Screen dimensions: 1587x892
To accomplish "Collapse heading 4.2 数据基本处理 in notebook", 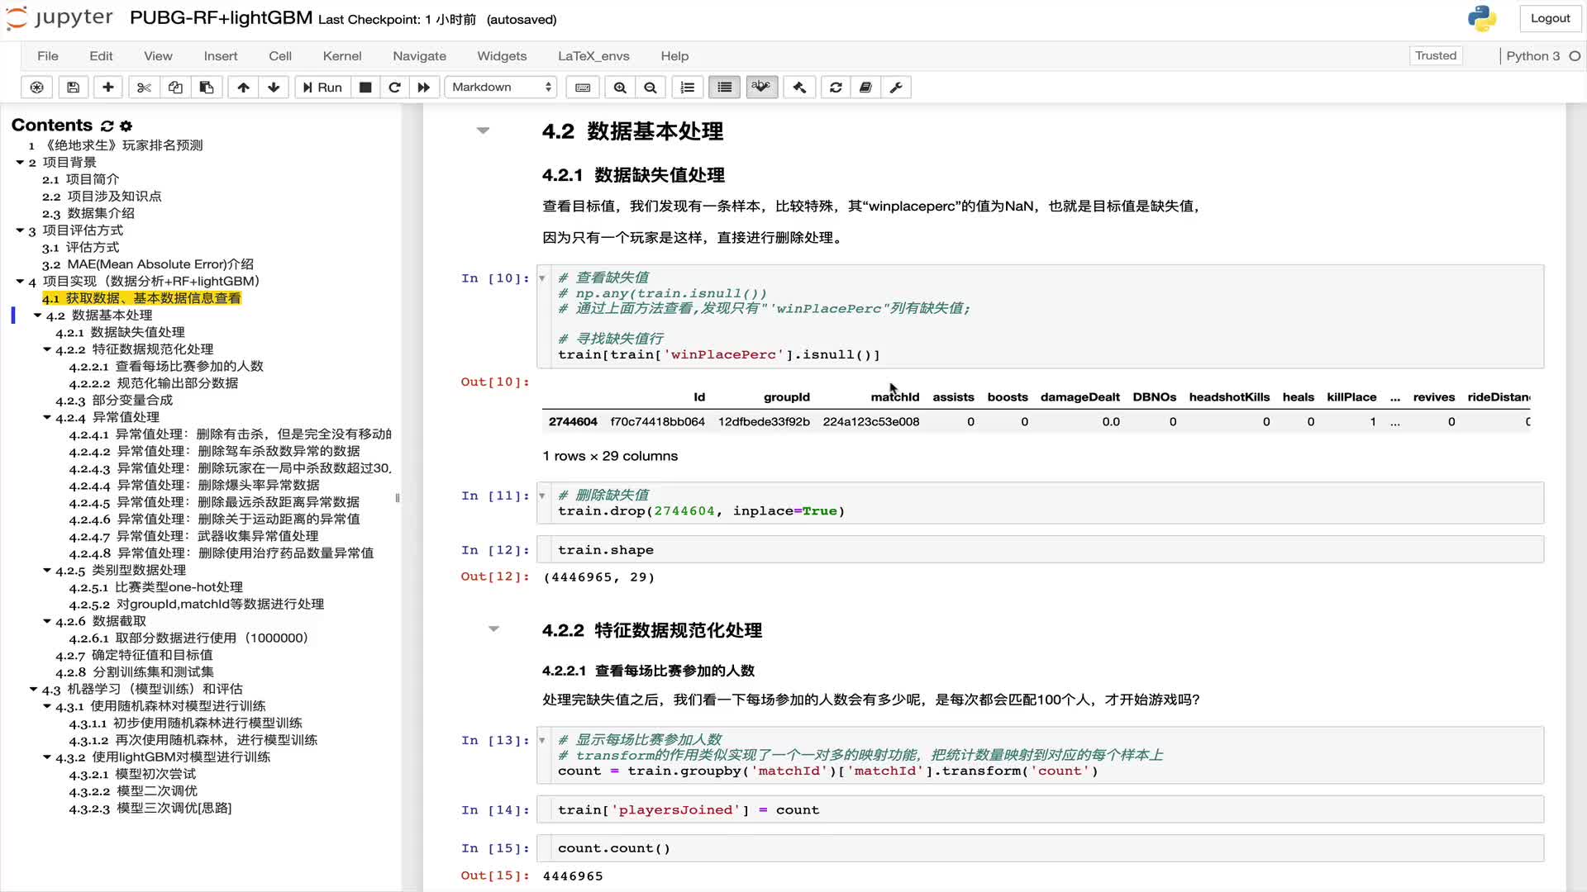I will (x=484, y=130).
